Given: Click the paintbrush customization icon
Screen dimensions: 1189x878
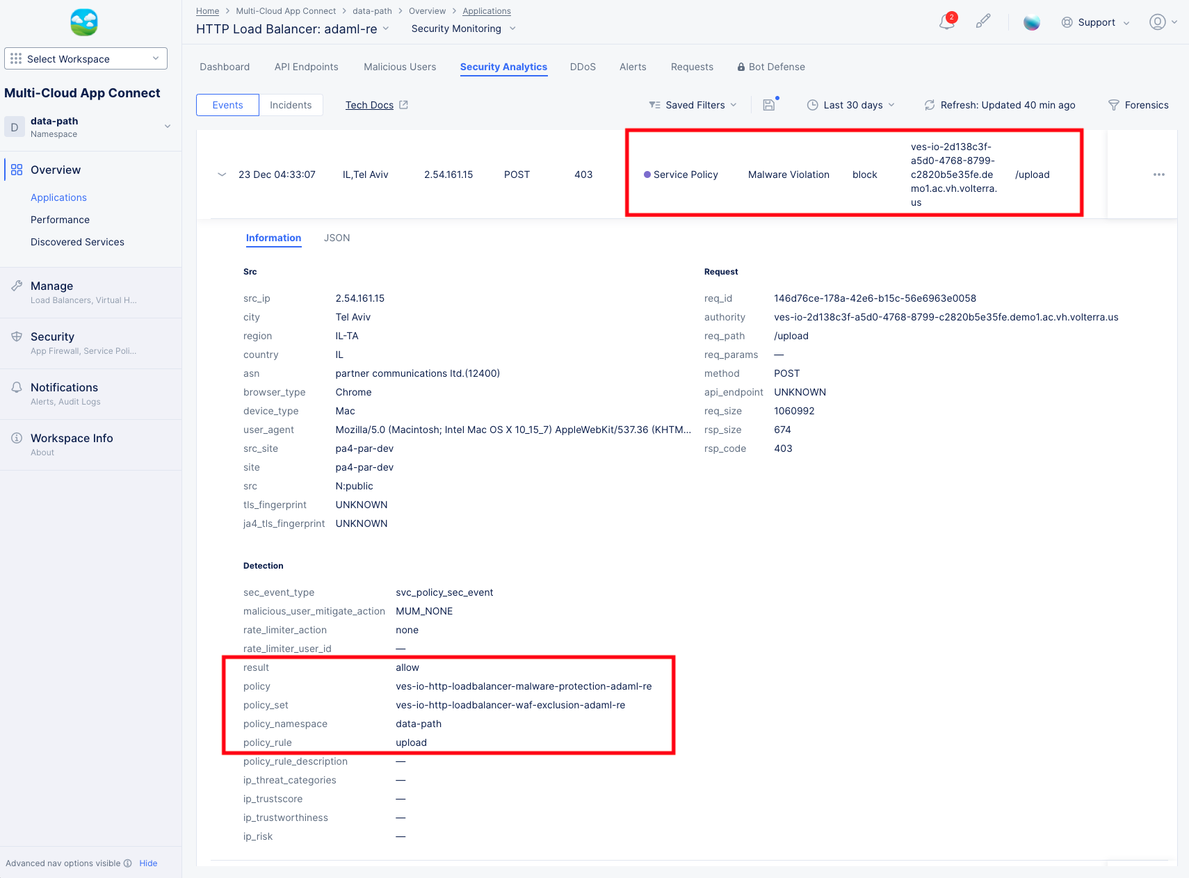Looking at the screenshot, I should [982, 21].
